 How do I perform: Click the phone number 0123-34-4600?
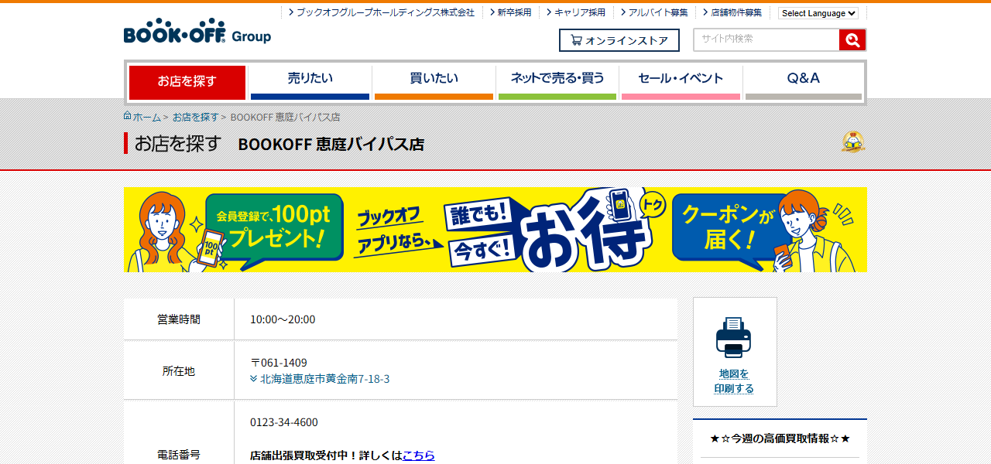pyautogui.click(x=284, y=422)
